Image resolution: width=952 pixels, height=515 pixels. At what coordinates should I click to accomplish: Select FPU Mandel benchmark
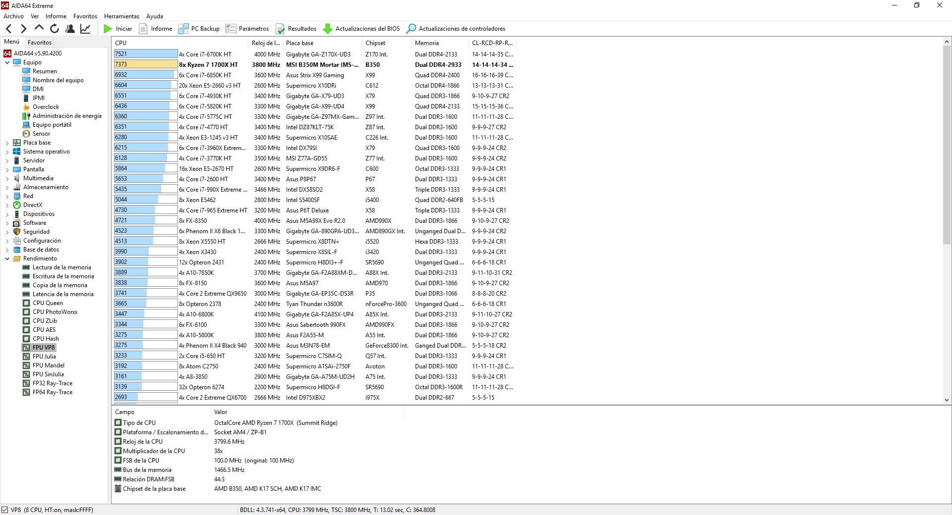[44, 365]
